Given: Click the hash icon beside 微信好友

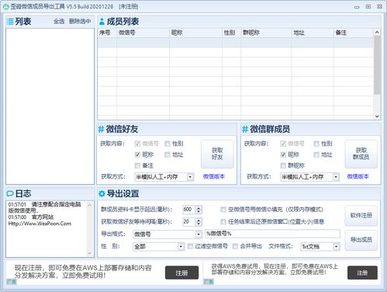Looking at the screenshot, I should [x=101, y=129].
